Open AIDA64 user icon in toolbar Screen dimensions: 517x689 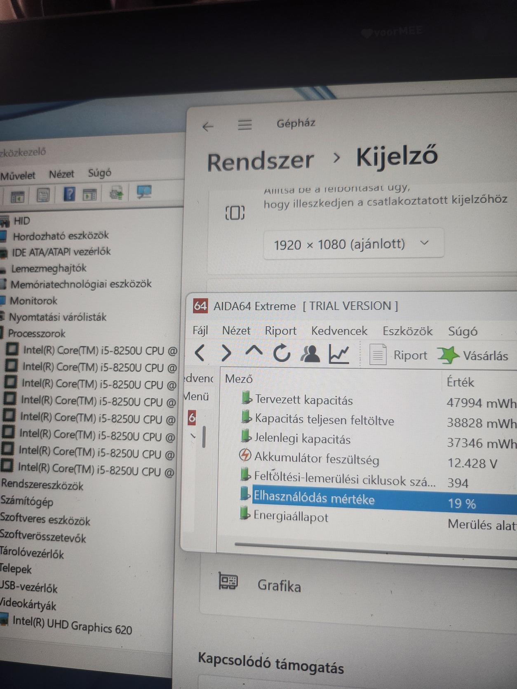point(310,354)
